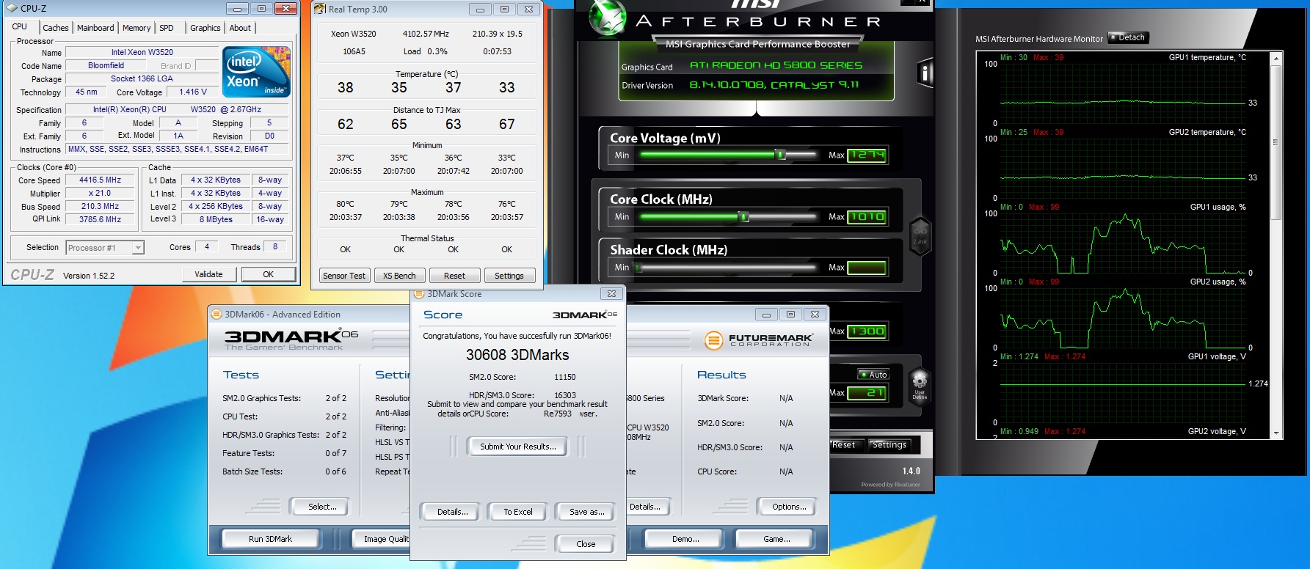Viewport: 1310px width, 569px height.
Task: Click Reset in the Real Temp window
Action: pyautogui.click(x=454, y=276)
